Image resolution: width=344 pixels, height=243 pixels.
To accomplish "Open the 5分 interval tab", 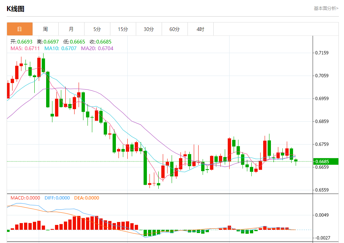I will pos(97,29).
